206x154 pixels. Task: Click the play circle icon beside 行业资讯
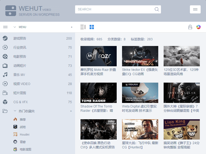[5, 47]
